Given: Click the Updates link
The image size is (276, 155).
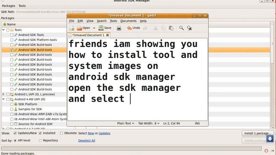Looking at the screenshot, I should 104,133.
